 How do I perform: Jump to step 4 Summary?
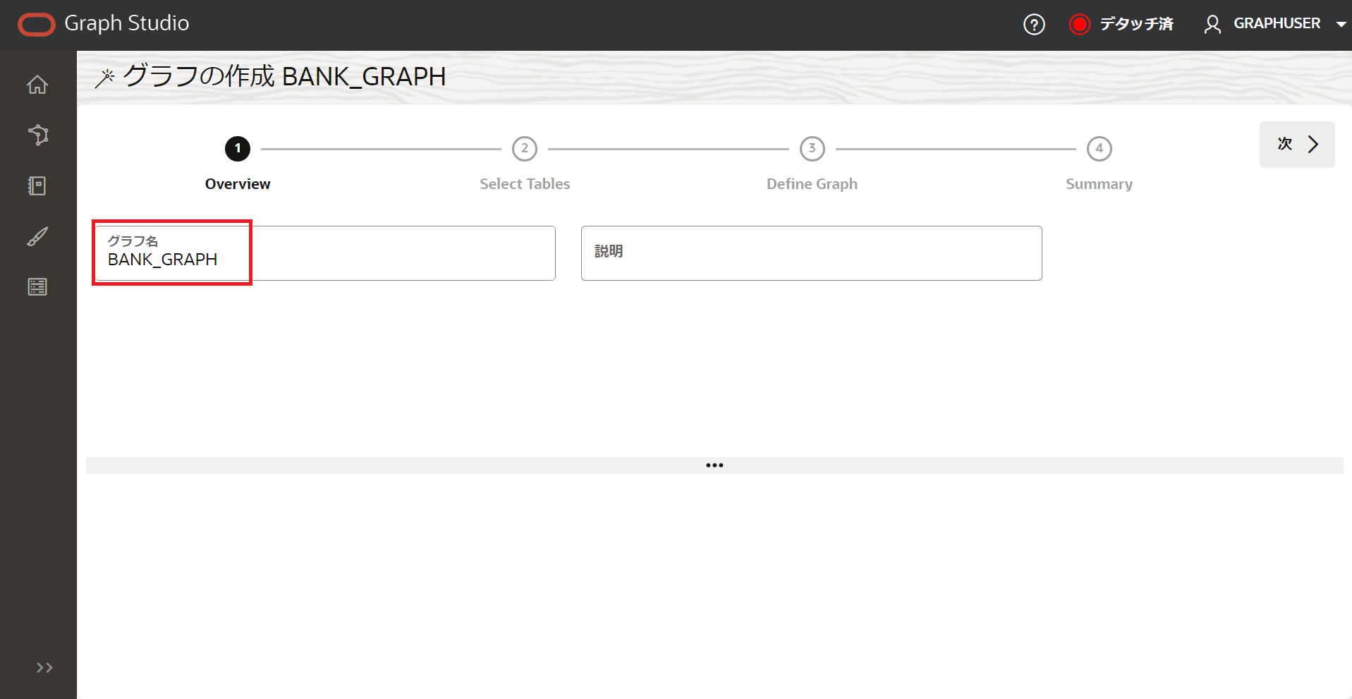click(1099, 149)
